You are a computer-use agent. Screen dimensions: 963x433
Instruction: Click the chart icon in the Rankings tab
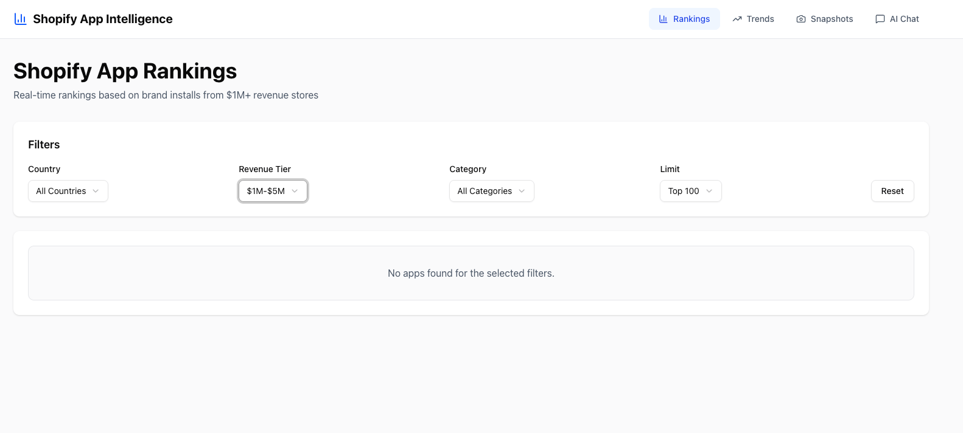pos(664,19)
